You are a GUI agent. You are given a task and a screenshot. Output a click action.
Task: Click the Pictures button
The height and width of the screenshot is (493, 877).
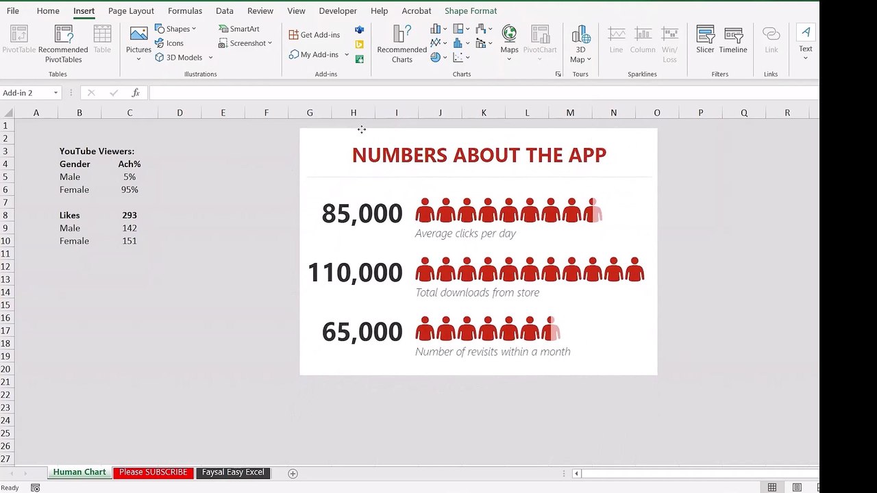point(138,45)
